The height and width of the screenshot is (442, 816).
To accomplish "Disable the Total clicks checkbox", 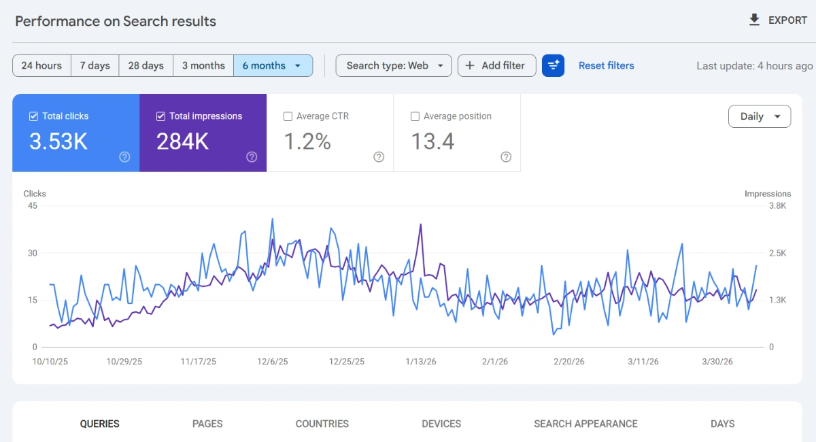I will [33, 116].
